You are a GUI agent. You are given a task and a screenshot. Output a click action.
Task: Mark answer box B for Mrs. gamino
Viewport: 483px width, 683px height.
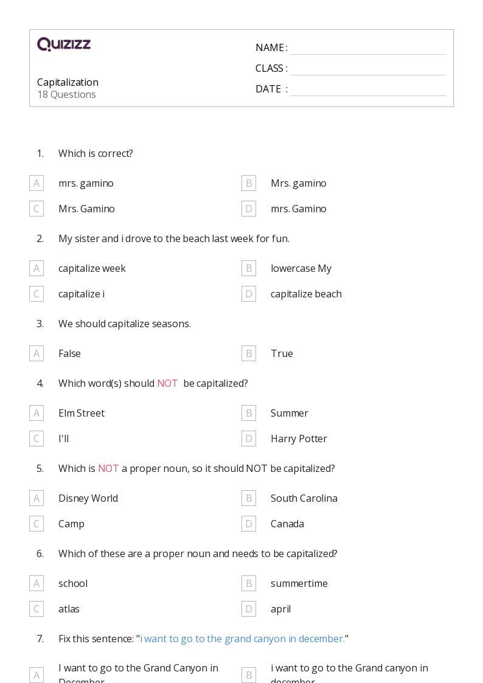tap(249, 183)
